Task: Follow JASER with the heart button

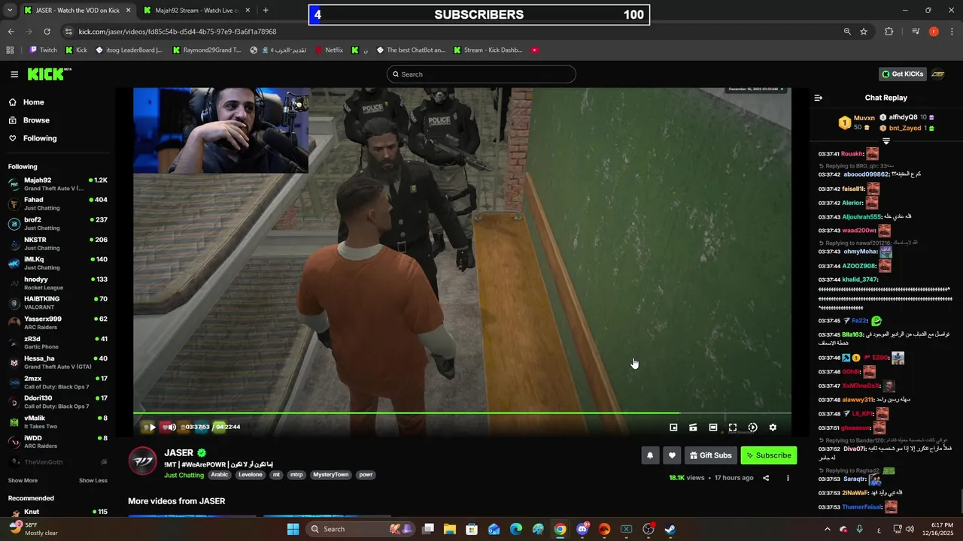Action: (672, 455)
